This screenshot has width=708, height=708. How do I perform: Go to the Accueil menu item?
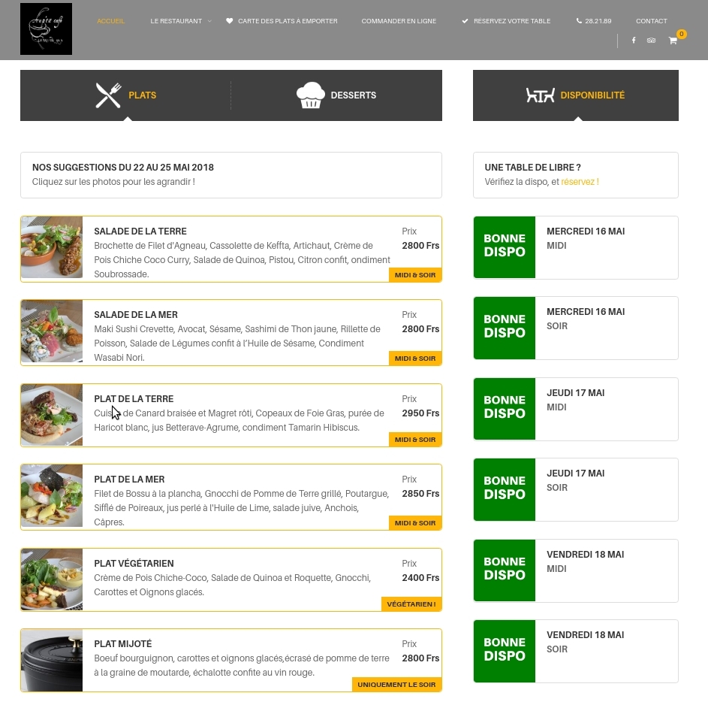click(111, 21)
